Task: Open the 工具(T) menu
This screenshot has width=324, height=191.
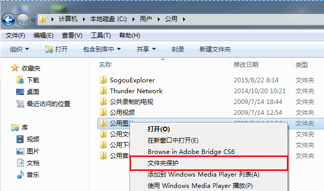Action: [x=101, y=36]
